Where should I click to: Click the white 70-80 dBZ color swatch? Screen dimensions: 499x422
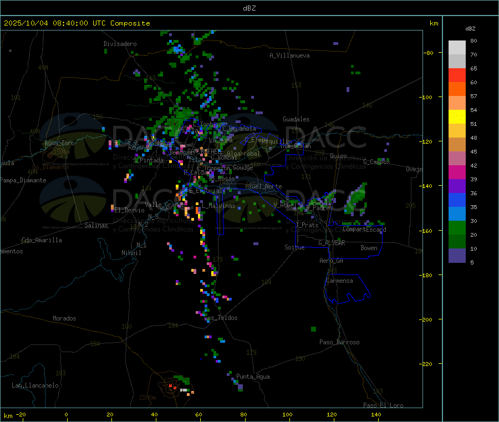pos(457,48)
